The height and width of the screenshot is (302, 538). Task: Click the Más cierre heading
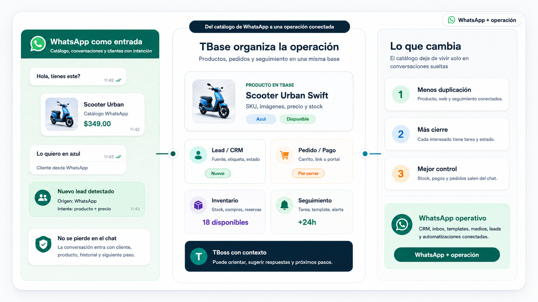coord(433,130)
